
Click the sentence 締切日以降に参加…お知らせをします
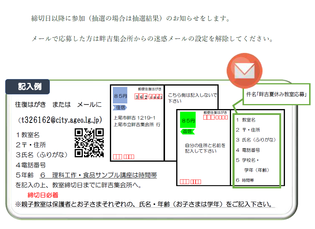[131, 19]
